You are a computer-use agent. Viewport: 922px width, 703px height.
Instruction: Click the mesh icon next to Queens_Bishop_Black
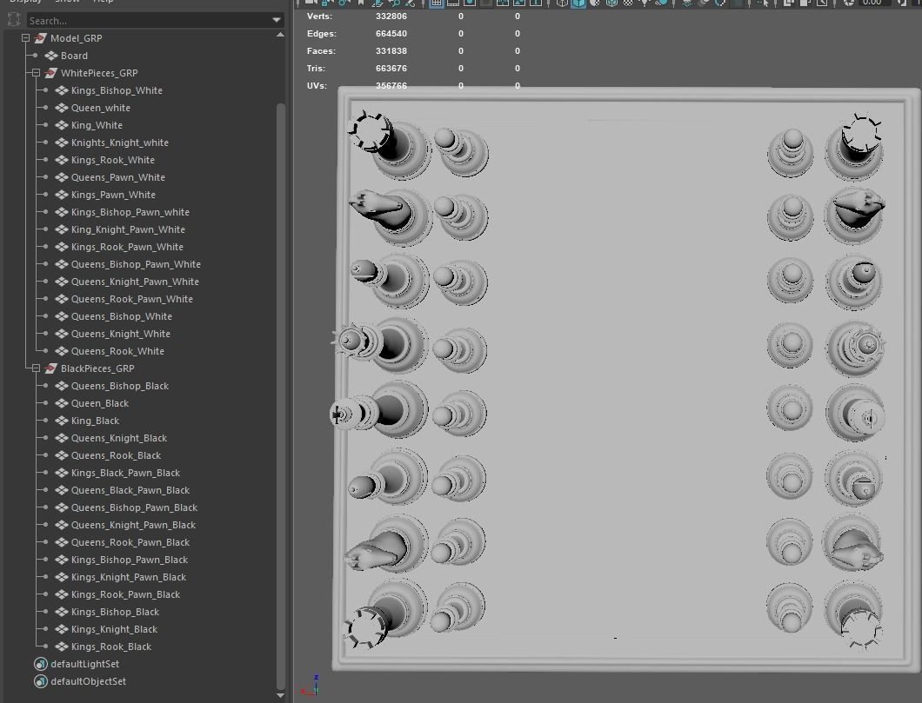tap(62, 386)
